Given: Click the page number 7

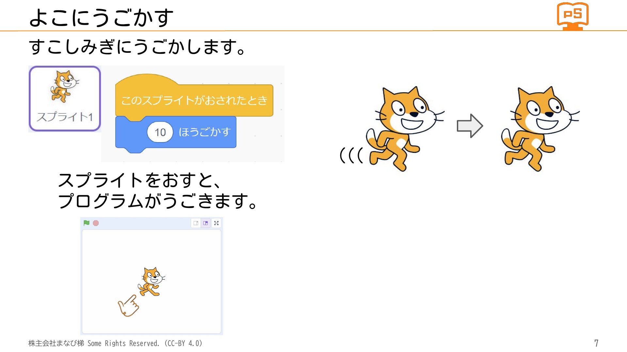Looking at the screenshot, I should coord(596,343).
